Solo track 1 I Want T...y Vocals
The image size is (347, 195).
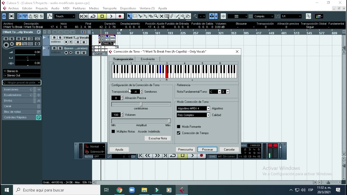[60, 38]
